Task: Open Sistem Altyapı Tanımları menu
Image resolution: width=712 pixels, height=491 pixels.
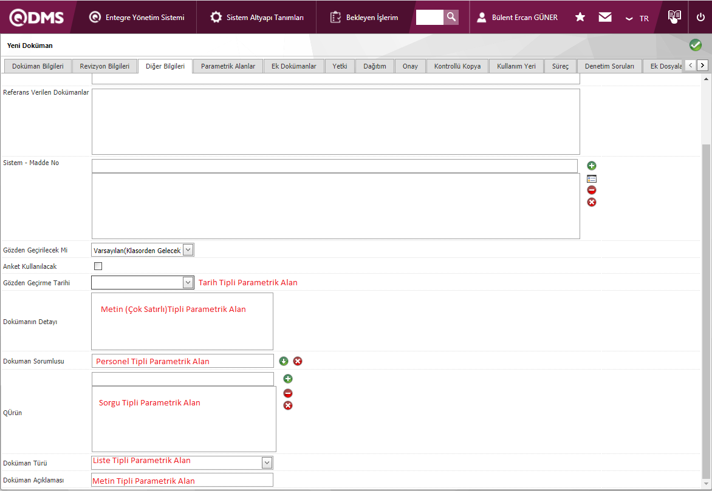Action: pos(257,18)
